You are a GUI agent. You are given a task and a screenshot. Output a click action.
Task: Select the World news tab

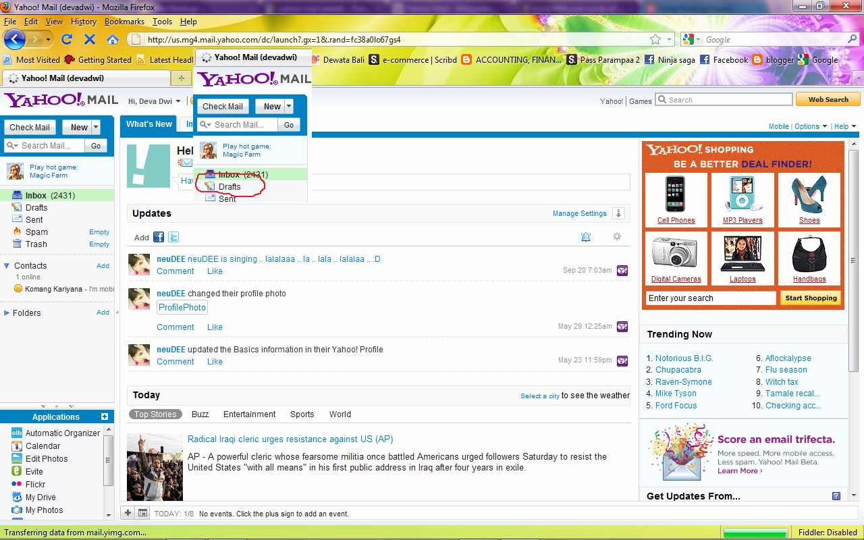340,414
